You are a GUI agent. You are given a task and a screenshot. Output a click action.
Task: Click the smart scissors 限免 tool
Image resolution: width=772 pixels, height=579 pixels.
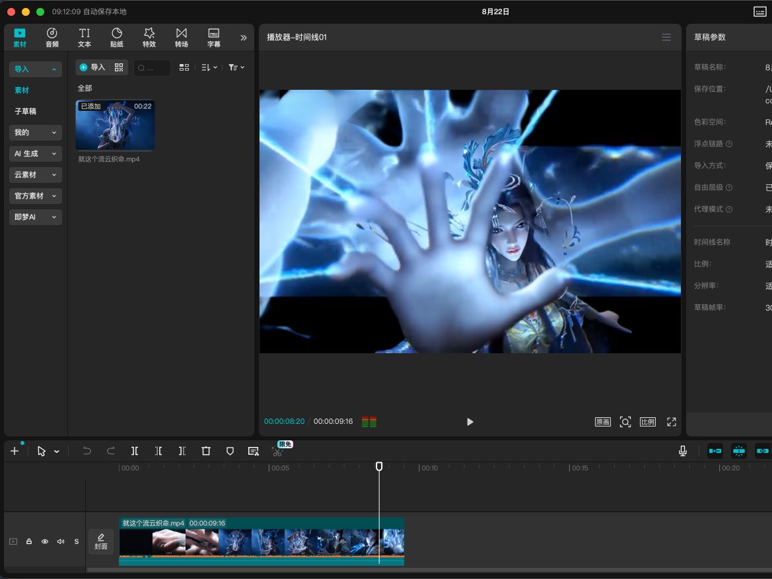pos(278,452)
